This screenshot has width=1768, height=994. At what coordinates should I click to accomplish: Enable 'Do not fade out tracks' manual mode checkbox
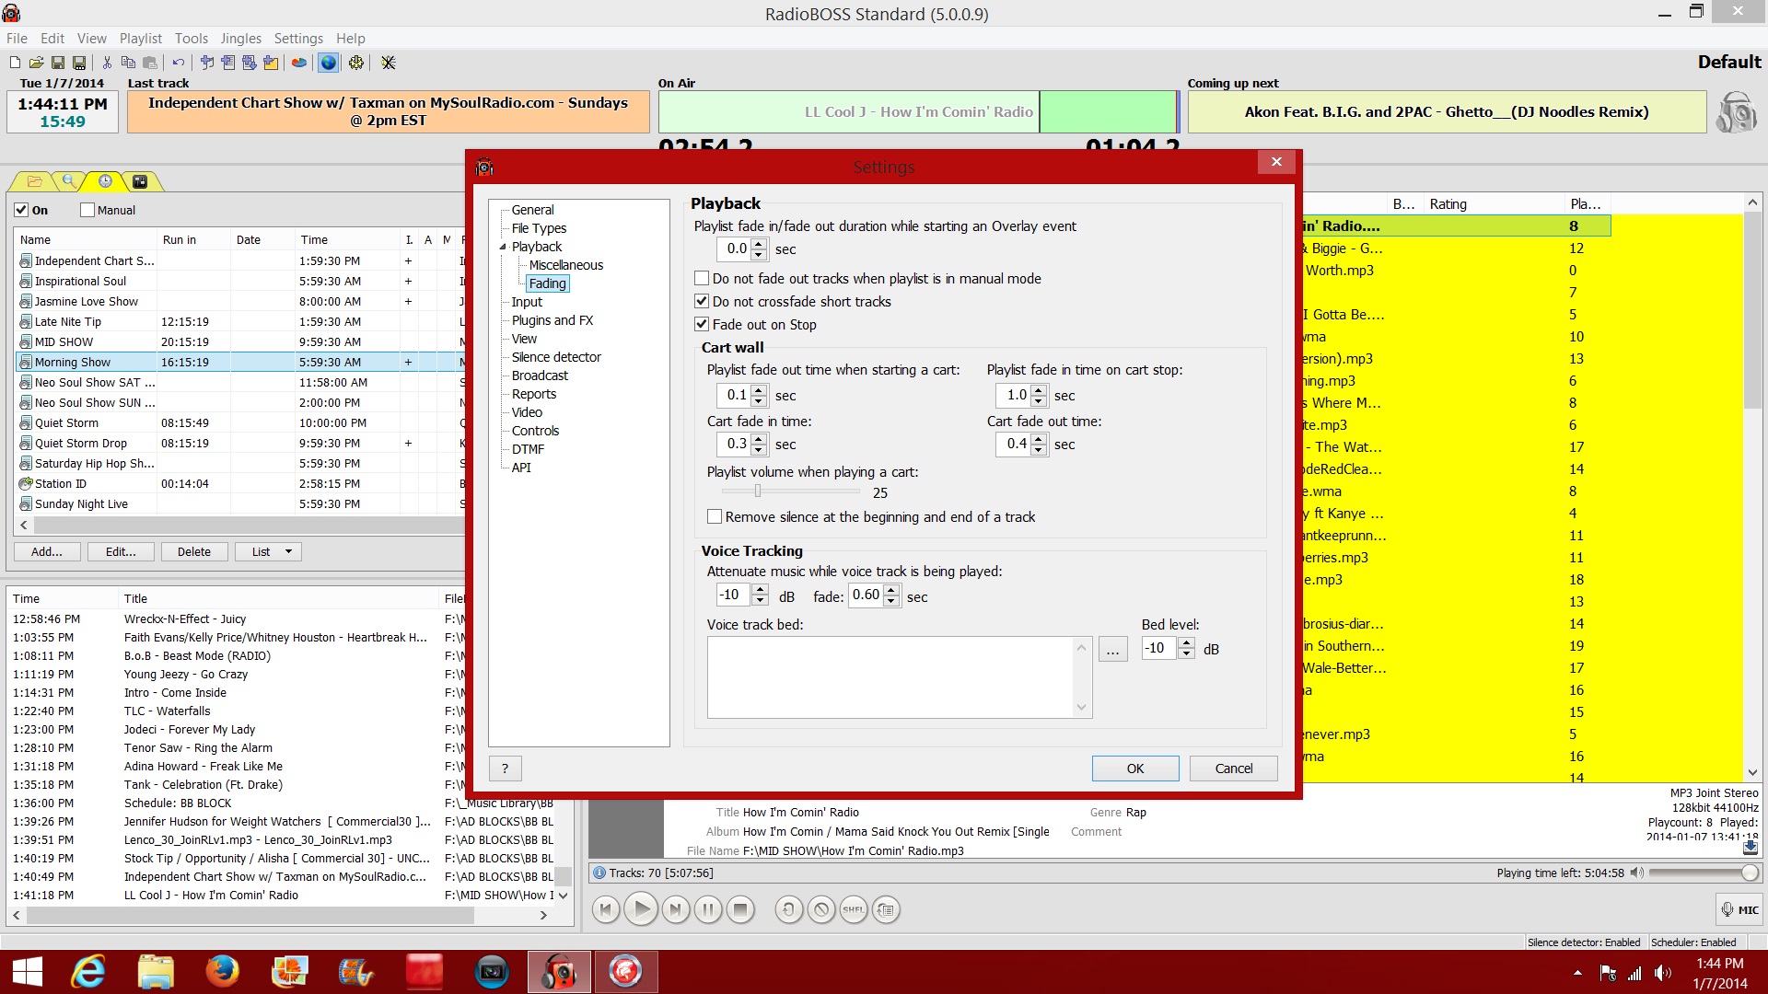coord(702,278)
